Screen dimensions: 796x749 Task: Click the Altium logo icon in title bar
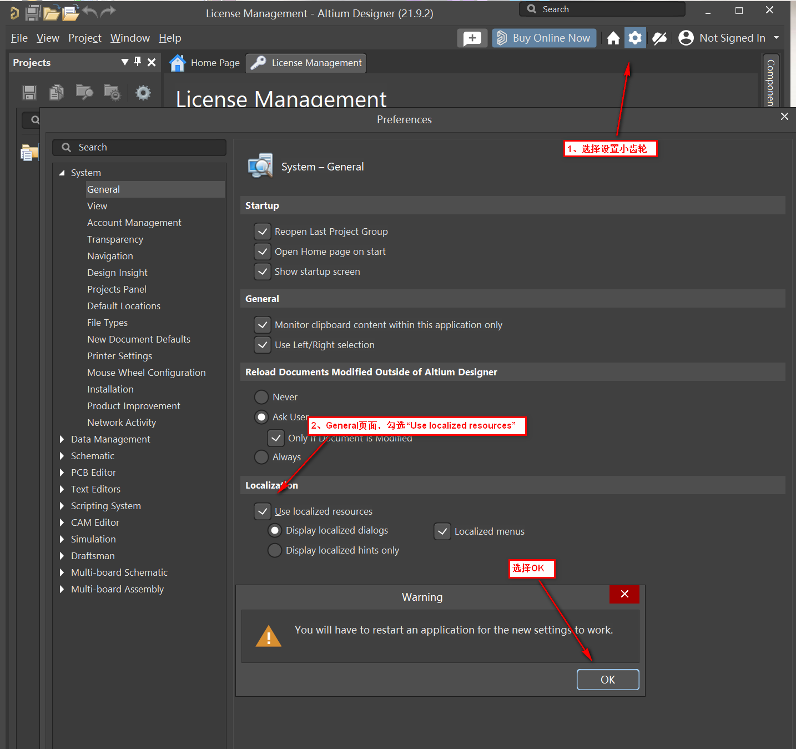click(x=14, y=13)
